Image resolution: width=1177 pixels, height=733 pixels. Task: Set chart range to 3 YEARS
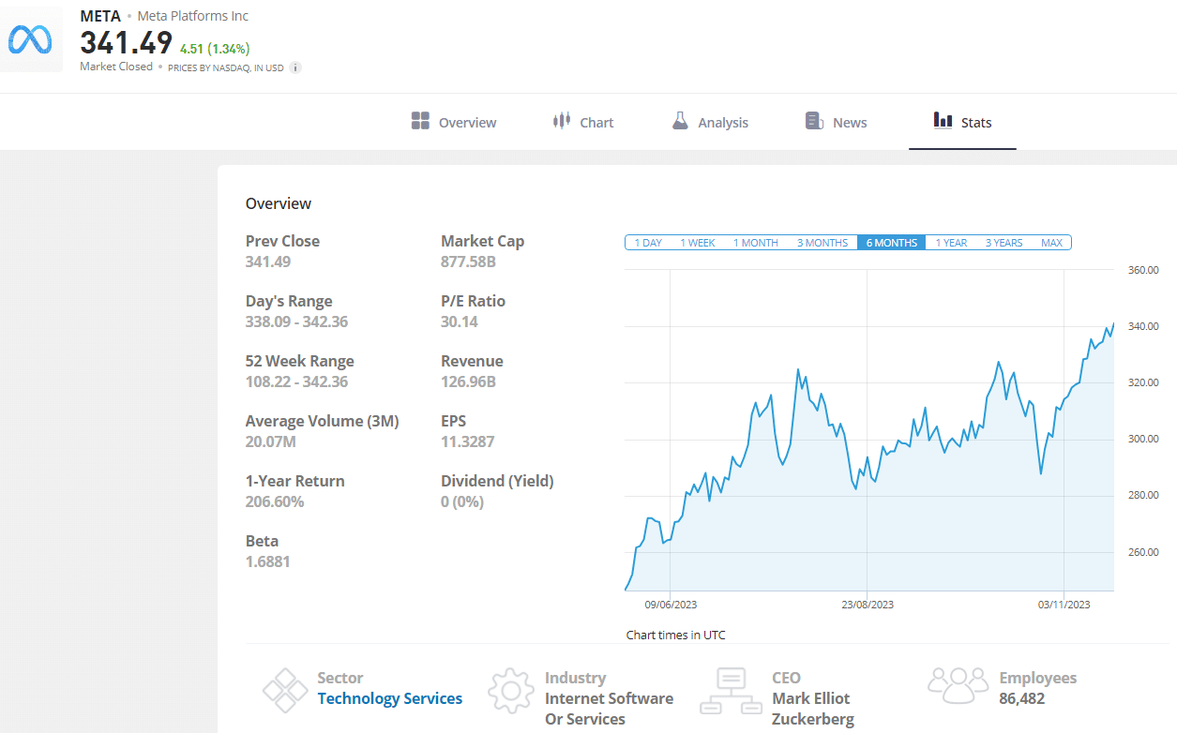[1004, 243]
